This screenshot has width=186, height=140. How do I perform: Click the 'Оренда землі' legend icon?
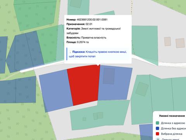(x=157, y=139)
